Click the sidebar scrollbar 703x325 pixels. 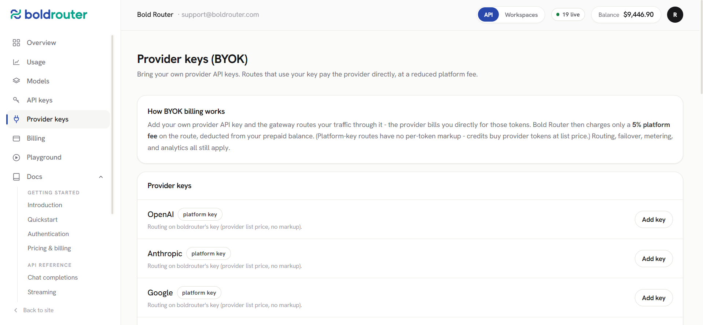[x=112, y=124]
